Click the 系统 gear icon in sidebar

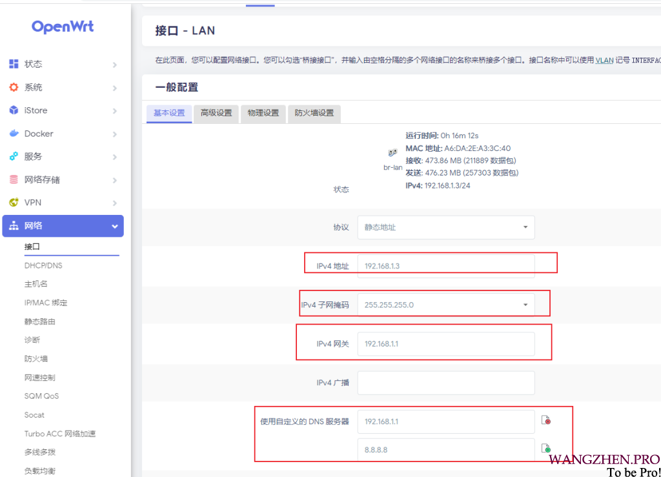tap(14, 87)
